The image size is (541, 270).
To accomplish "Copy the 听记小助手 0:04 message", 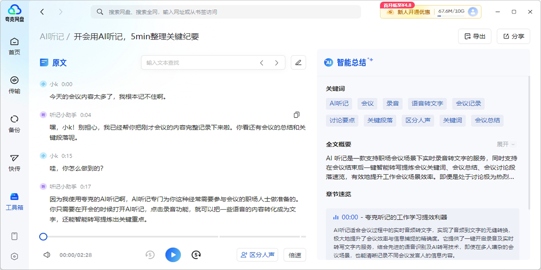I will coord(296,115).
